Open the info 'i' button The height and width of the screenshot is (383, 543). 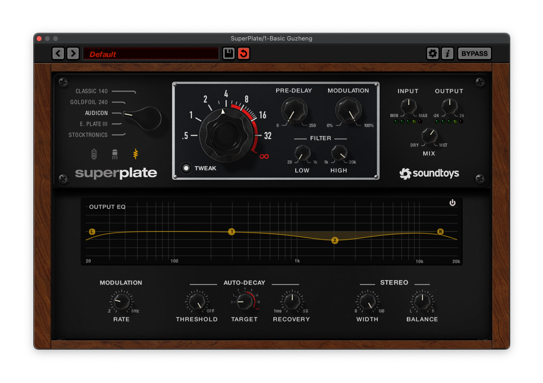click(447, 54)
